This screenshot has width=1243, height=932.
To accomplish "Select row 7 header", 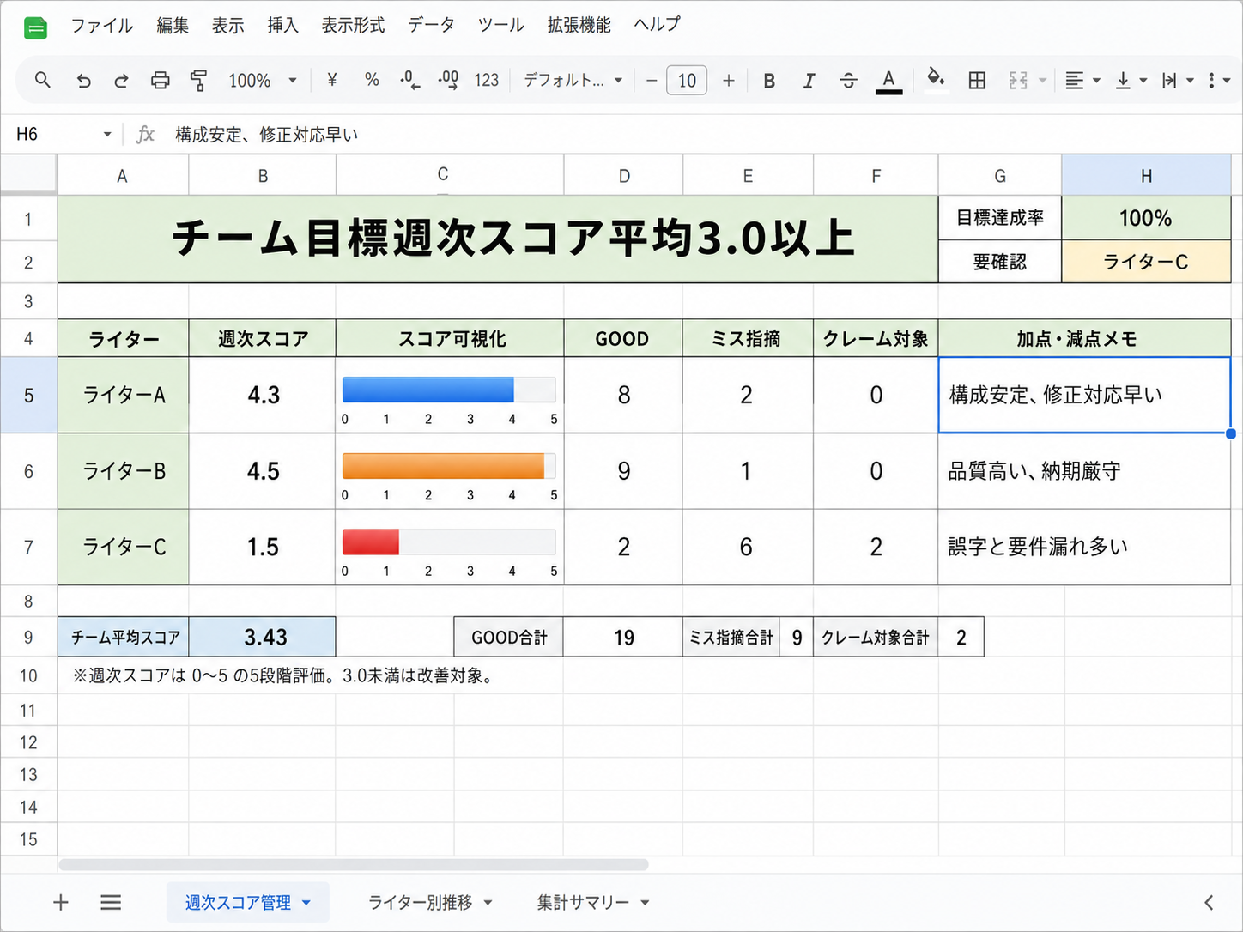I will [x=28, y=548].
